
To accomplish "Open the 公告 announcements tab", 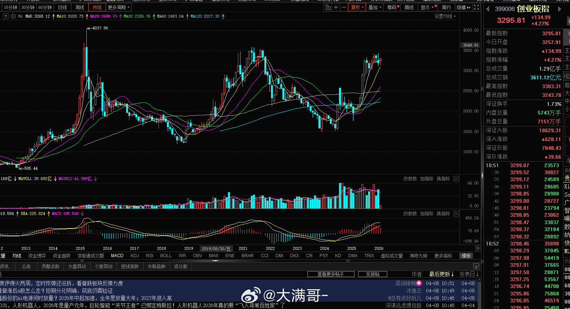I will click(x=26, y=266).
